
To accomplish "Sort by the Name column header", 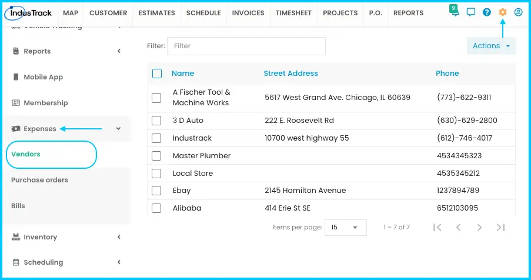I will (x=183, y=74).
